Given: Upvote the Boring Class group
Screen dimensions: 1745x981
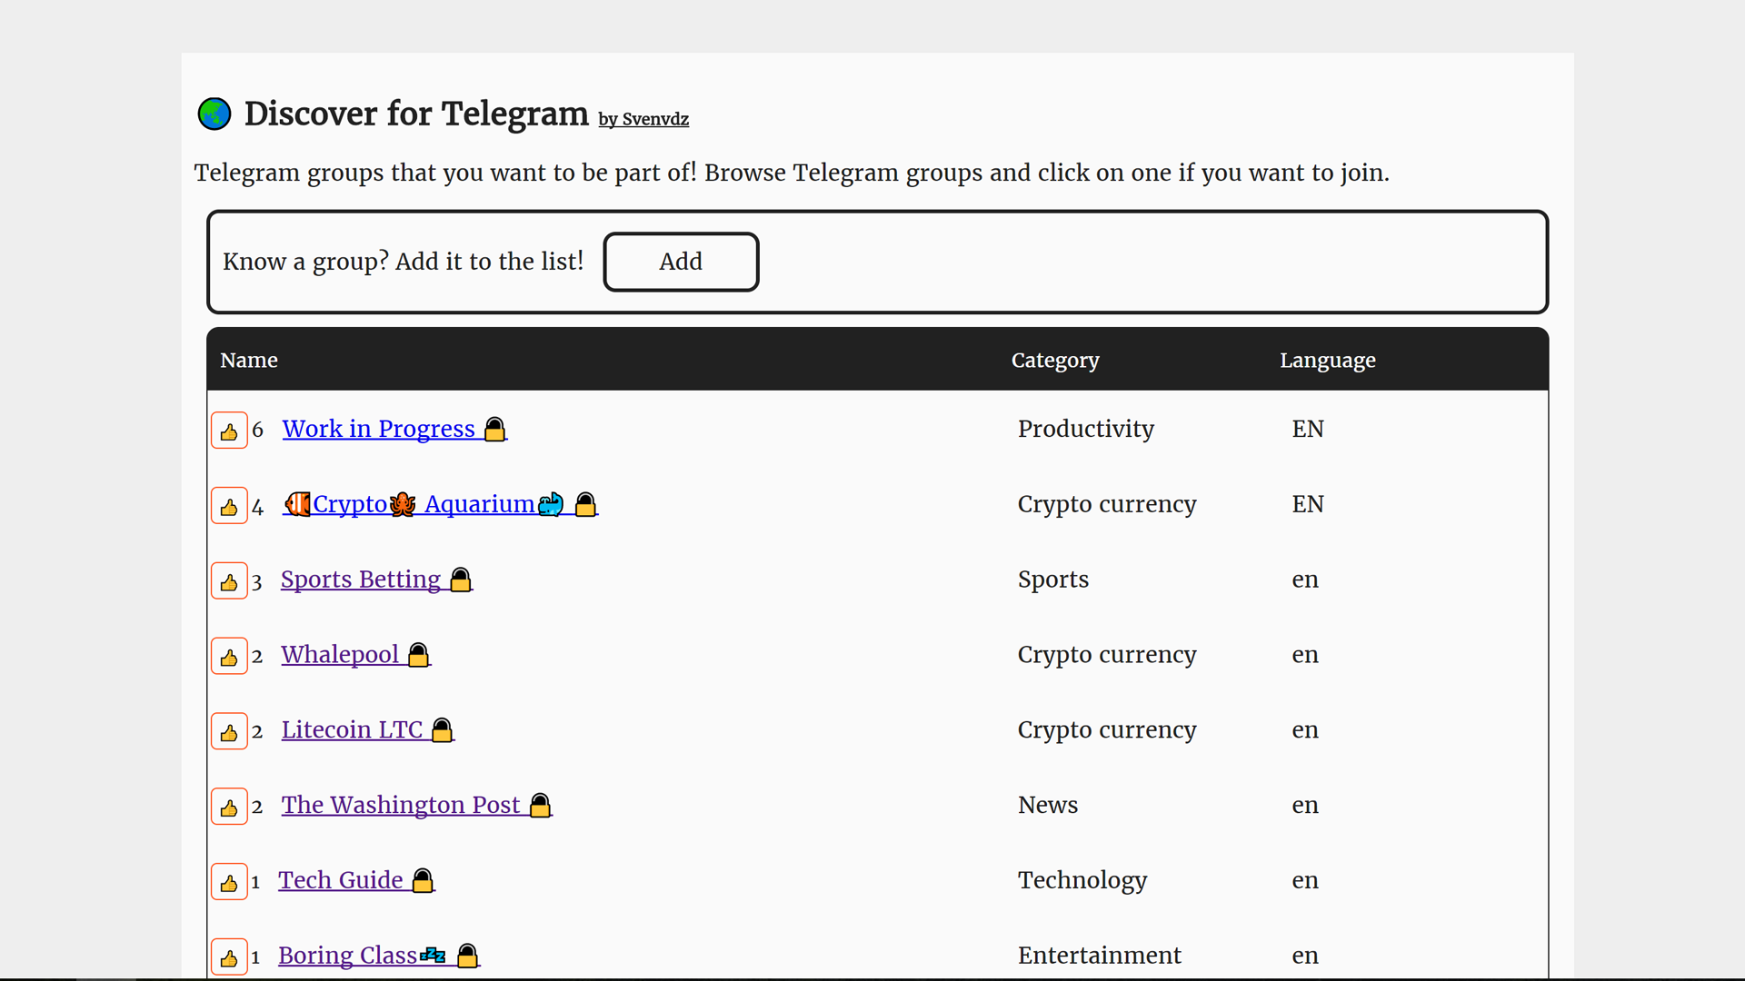Looking at the screenshot, I should pos(228,956).
